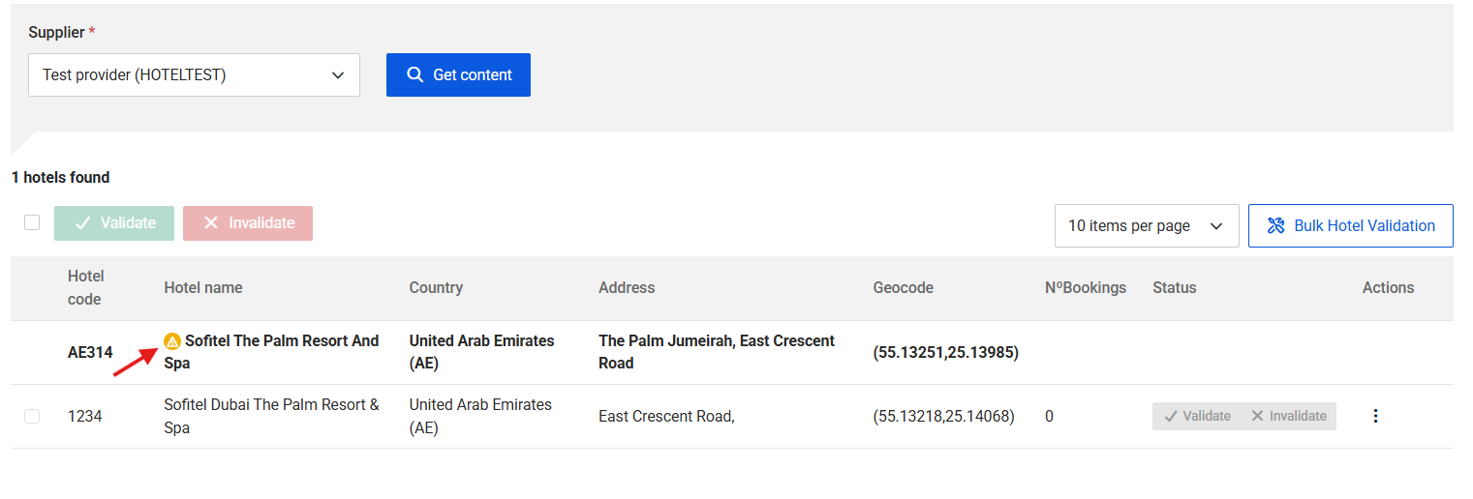Click the Supplier dropdown chevron arrow
Viewport: 1473px width, 499px height.
click(x=338, y=74)
